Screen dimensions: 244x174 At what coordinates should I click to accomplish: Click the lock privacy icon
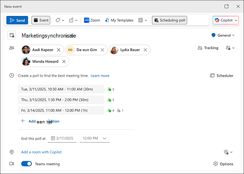71,20
